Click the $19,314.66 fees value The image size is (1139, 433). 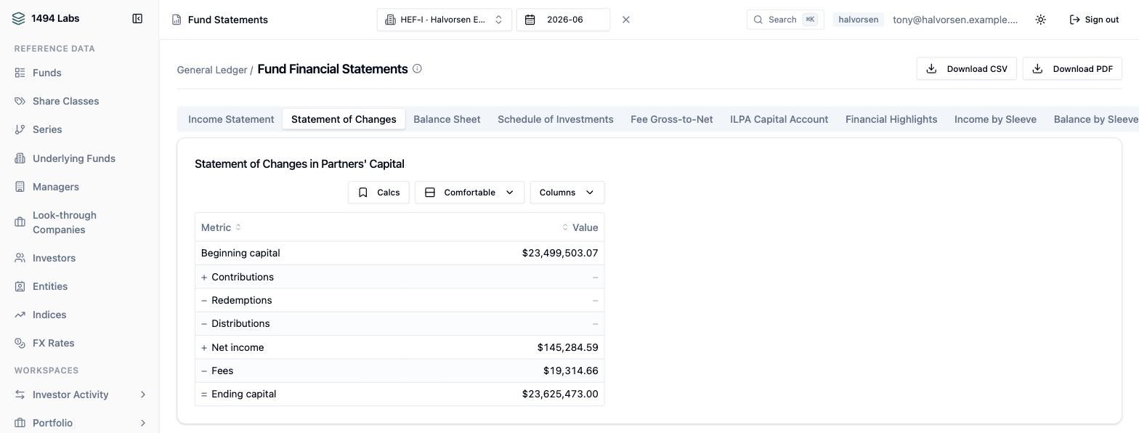(x=571, y=371)
